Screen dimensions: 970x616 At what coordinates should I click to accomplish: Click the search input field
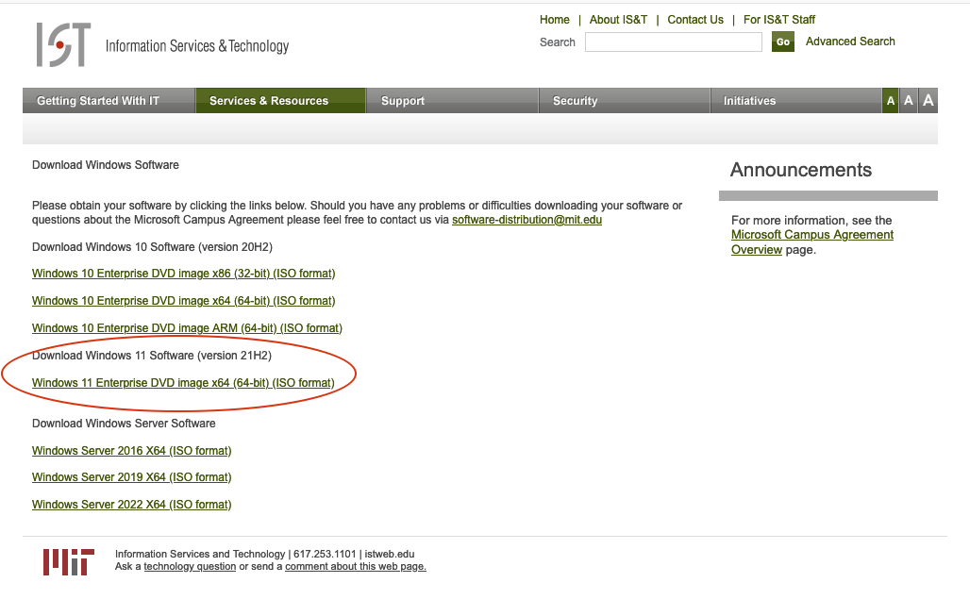coord(674,42)
